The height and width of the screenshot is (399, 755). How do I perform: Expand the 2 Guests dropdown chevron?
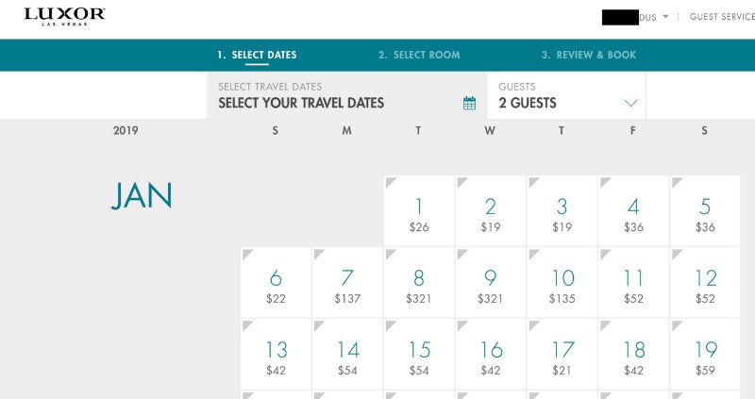(630, 103)
